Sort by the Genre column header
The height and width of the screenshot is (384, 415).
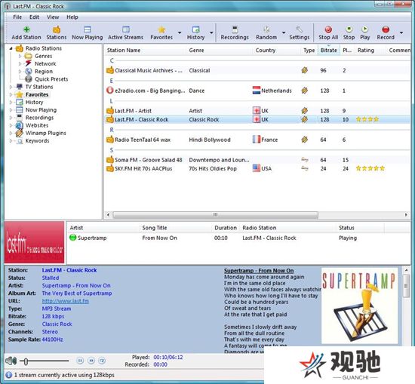coord(219,51)
